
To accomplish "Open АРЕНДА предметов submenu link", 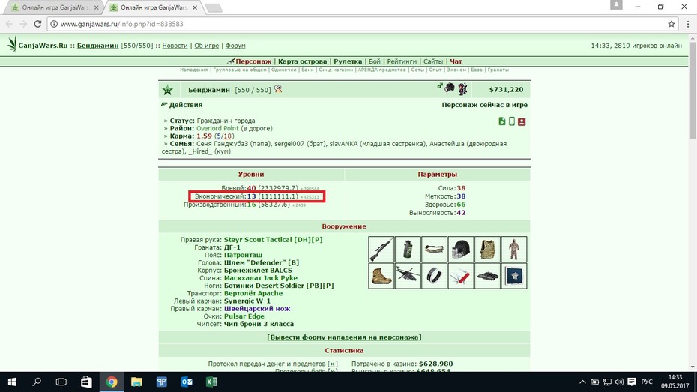I will click(x=381, y=70).
